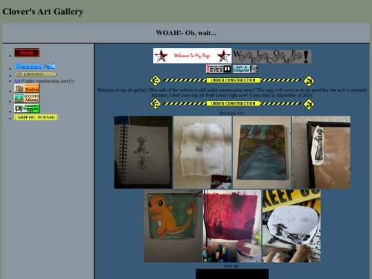Click the upper Under Construction banner

pos(232,81)
